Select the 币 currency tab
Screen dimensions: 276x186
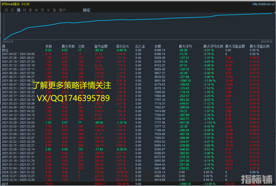[x=42, y=10]
